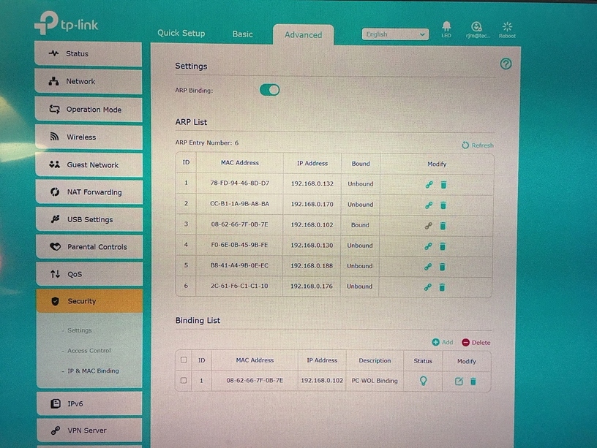Click the tp-link logo
Screen dimensions: 597x448
[67, 23]
